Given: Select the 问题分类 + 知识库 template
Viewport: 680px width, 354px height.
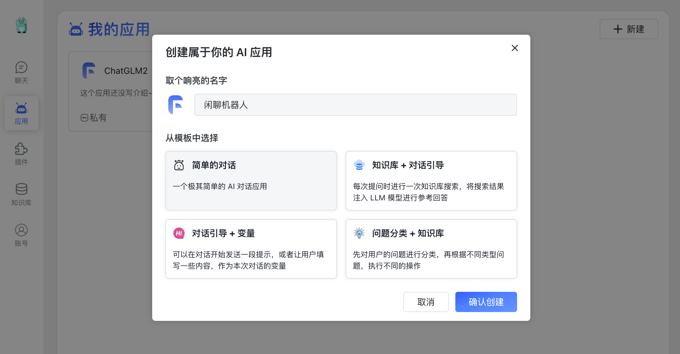Looking at the screenshot, I should (431, 249).
